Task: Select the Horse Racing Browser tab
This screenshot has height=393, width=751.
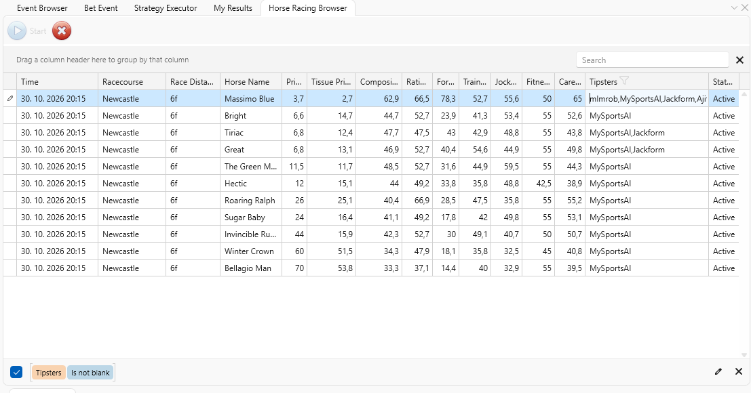Action: tap(307, 8)
